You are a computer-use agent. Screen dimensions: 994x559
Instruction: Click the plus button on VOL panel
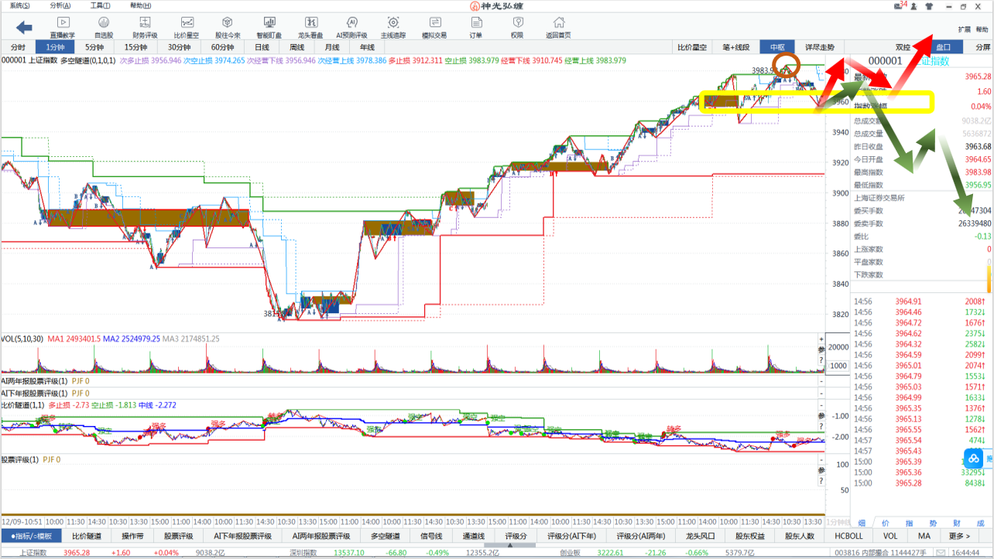[821, 339]
